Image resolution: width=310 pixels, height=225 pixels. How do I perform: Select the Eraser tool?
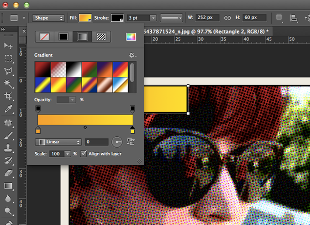(8, 173)
